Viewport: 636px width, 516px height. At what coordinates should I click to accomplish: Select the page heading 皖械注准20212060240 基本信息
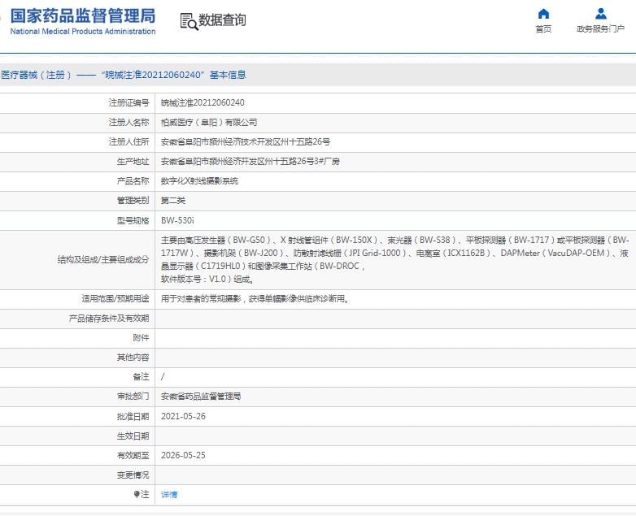coord(174,75)
